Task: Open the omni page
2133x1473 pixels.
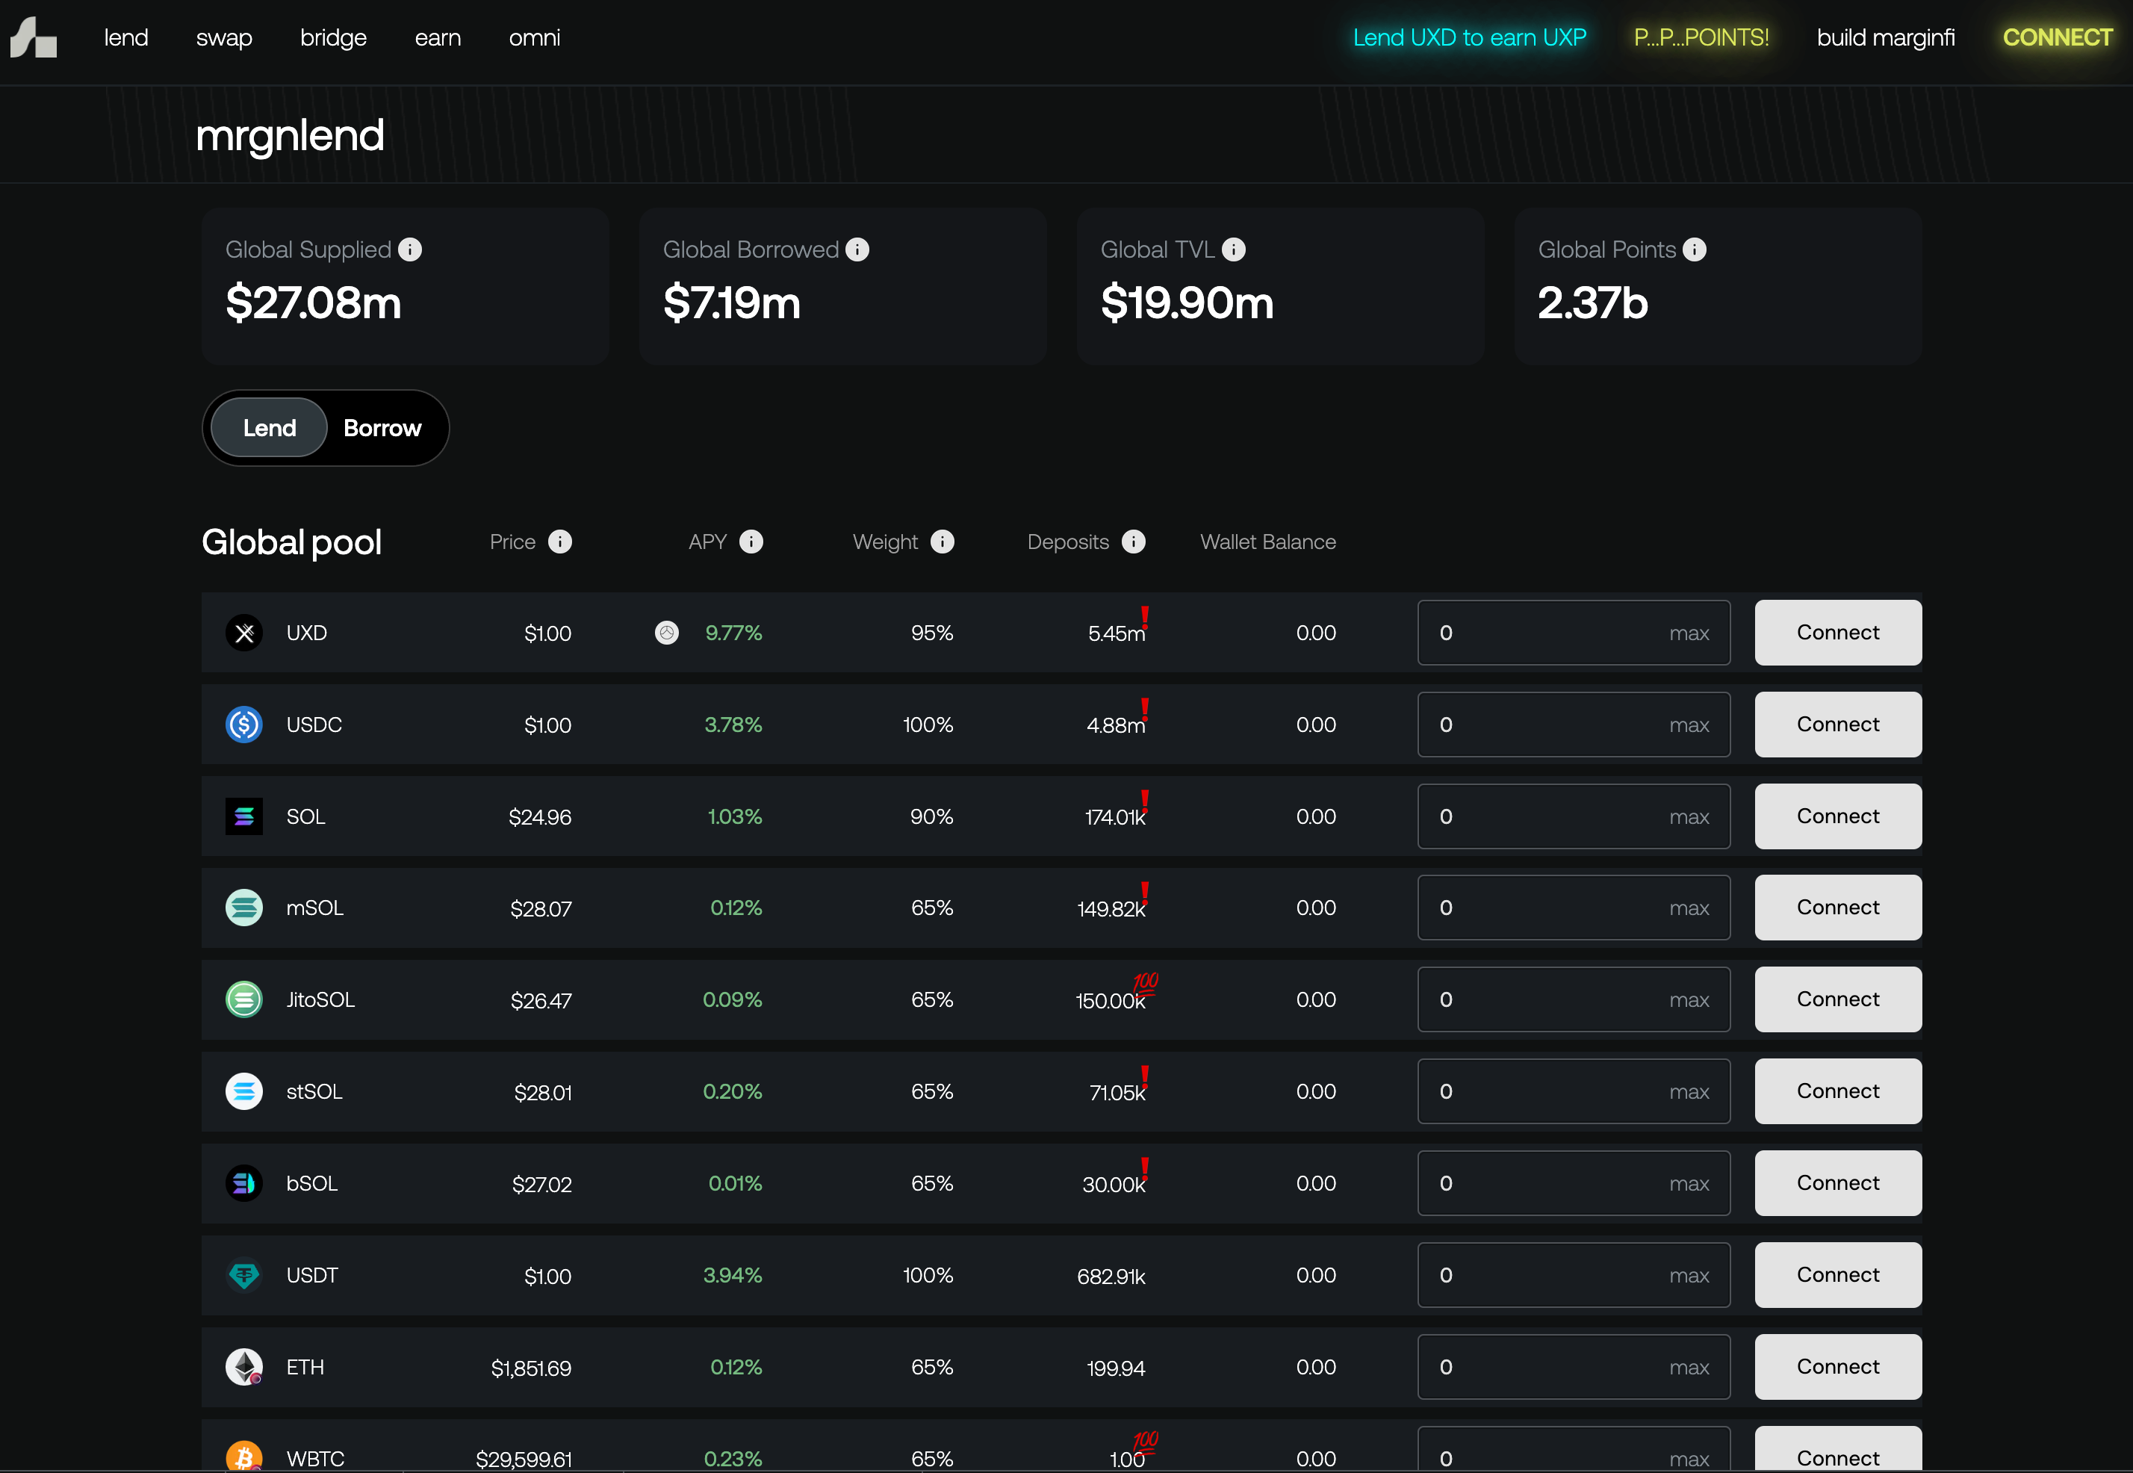Action: point(534,38)
